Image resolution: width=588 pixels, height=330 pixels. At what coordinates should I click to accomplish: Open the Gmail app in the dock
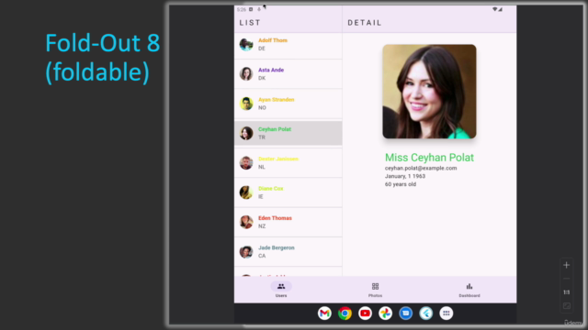tap(324, 313)
